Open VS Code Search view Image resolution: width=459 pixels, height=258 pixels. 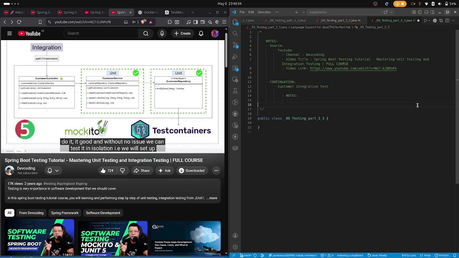pos(235,33)
